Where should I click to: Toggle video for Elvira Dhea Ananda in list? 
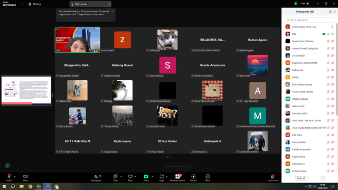(x=332, y=84)
